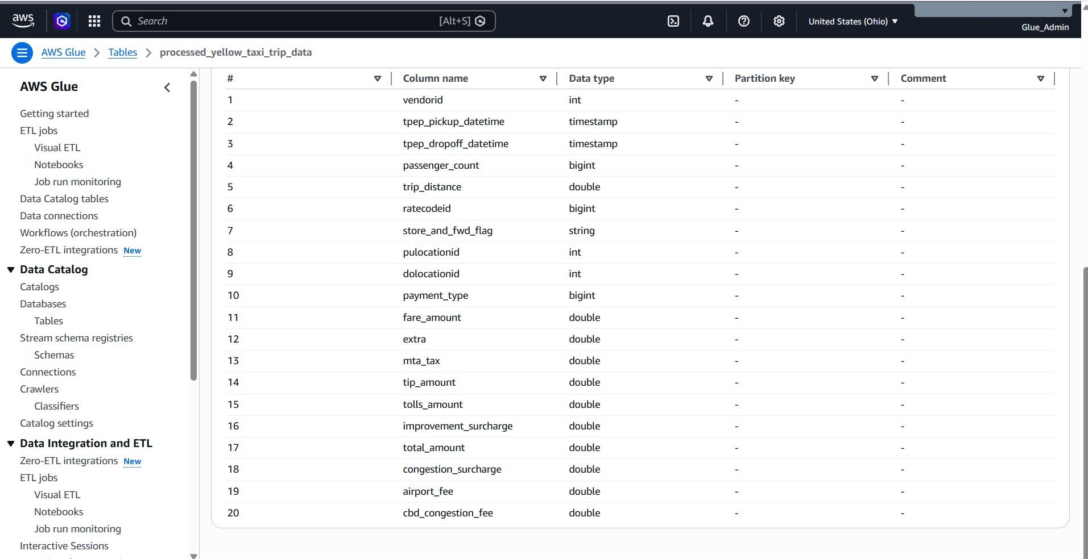This screenshot has width=1088, height=559.
Task: Select the string data type cell
Action: pyautogui.click(x=581, y=231)
